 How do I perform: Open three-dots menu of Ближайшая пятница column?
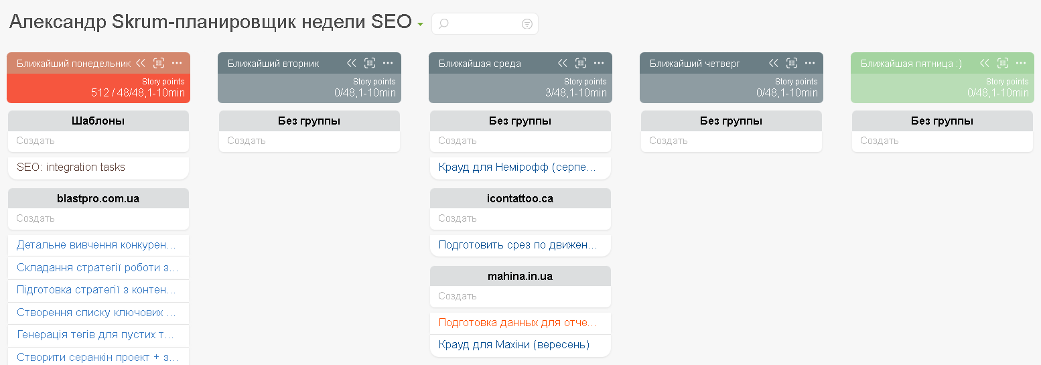(1021, 63)
